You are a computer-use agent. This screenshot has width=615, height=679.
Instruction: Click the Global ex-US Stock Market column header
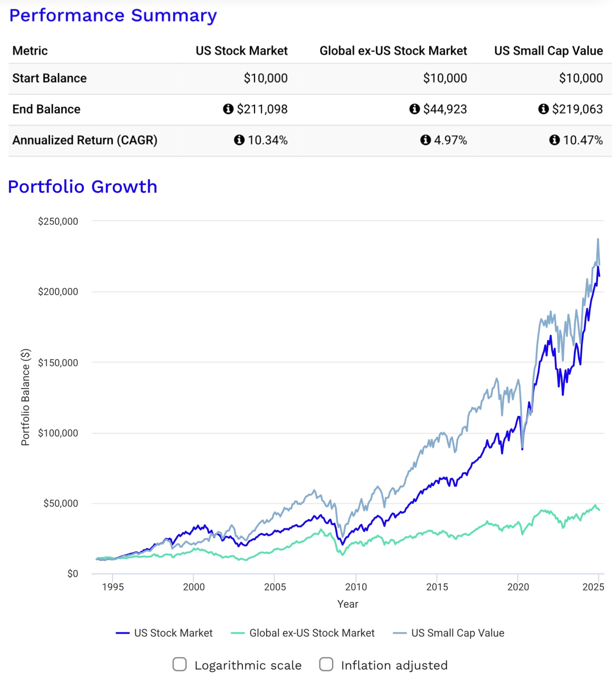click(x=393, y=51)
